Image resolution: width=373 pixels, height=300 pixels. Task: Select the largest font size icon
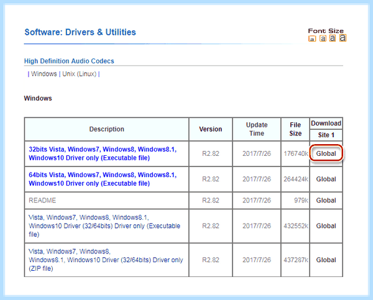click(343, 38)
